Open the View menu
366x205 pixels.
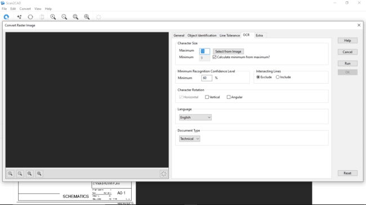[x=38, y=8]
